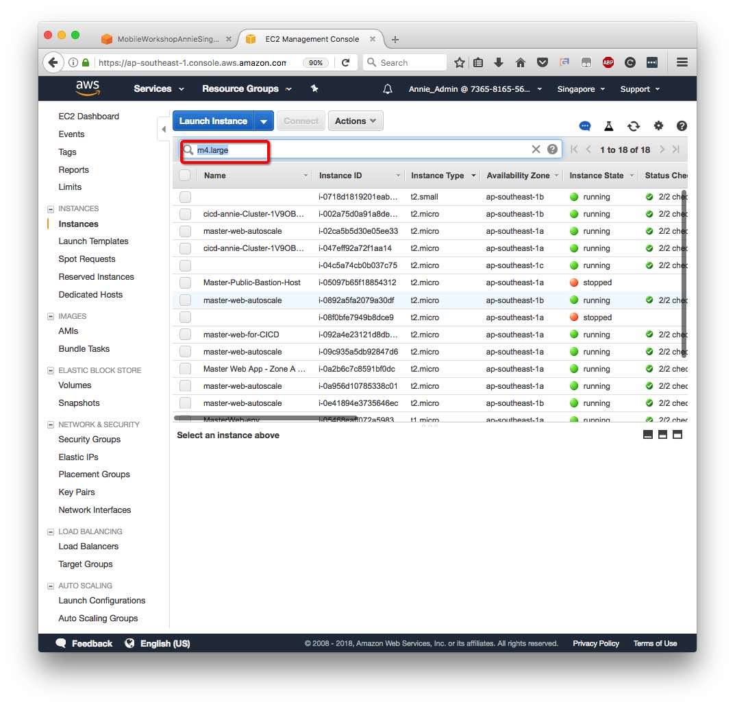Screen dimensions: 735x707
Task: Click the flask experiments icon
Action: (609, 125)
